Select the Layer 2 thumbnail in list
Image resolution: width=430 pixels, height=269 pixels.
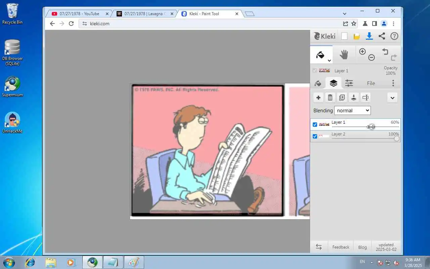click(324, 136)
